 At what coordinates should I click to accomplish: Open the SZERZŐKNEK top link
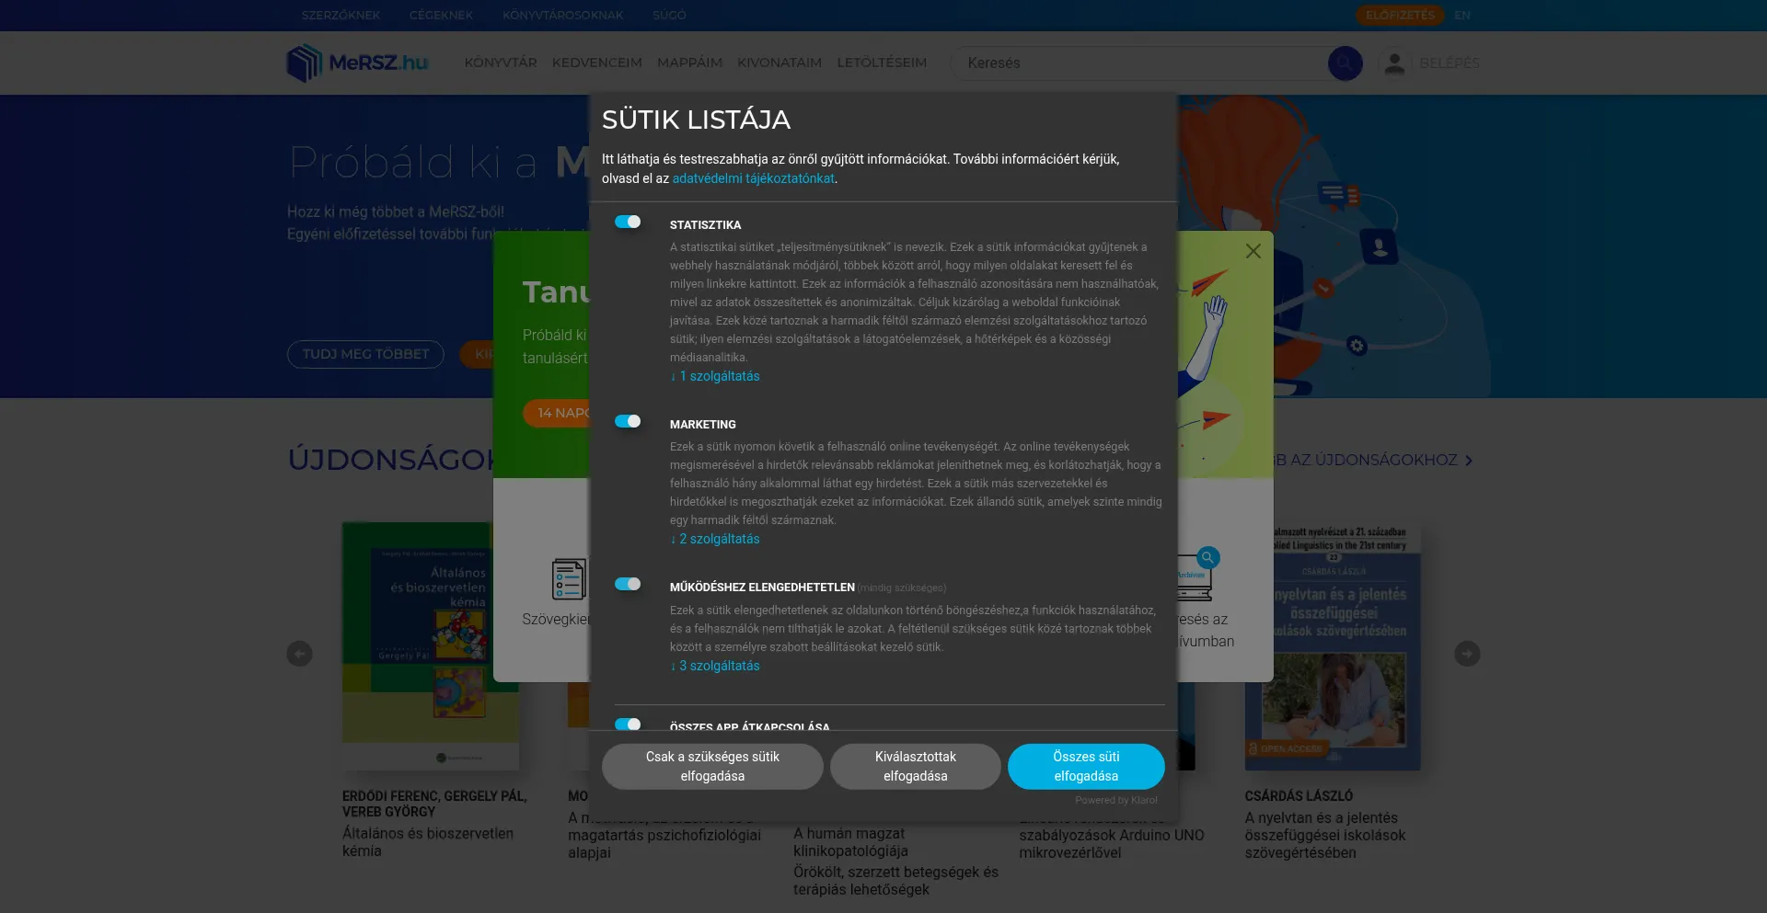coord(341,15)
